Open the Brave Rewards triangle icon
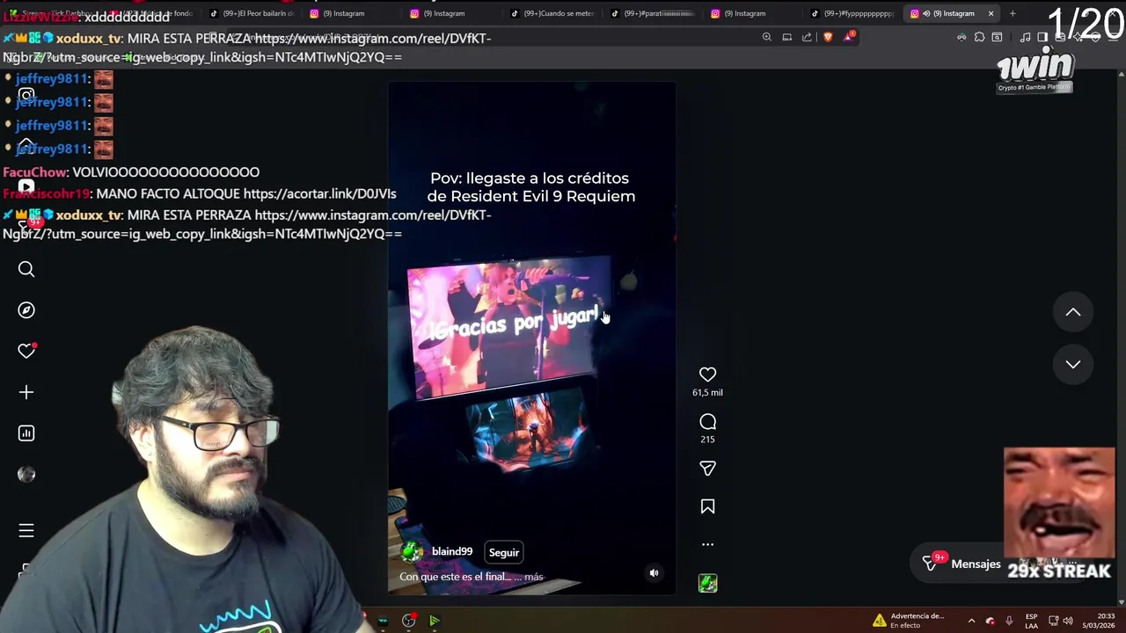The height and width of the screenshot is (633, 1126). [x=849, y=37]
